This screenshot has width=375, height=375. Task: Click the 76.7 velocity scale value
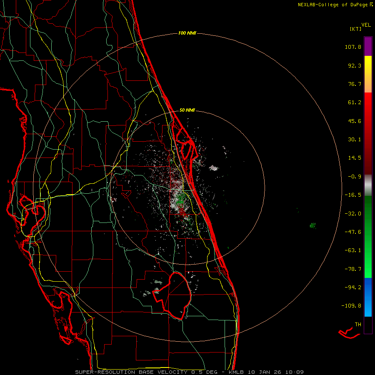355,84
